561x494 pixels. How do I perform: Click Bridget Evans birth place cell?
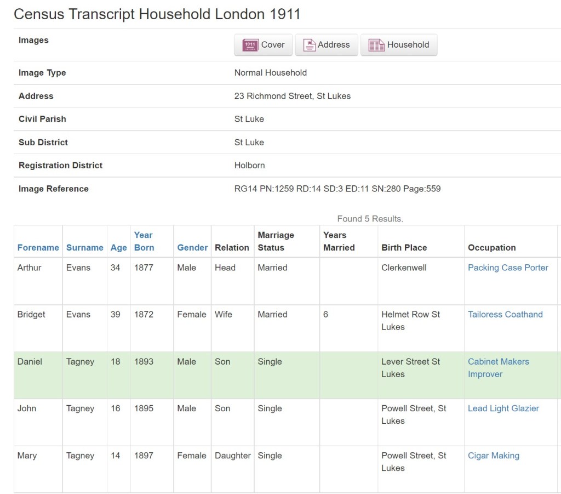(410, 320)
